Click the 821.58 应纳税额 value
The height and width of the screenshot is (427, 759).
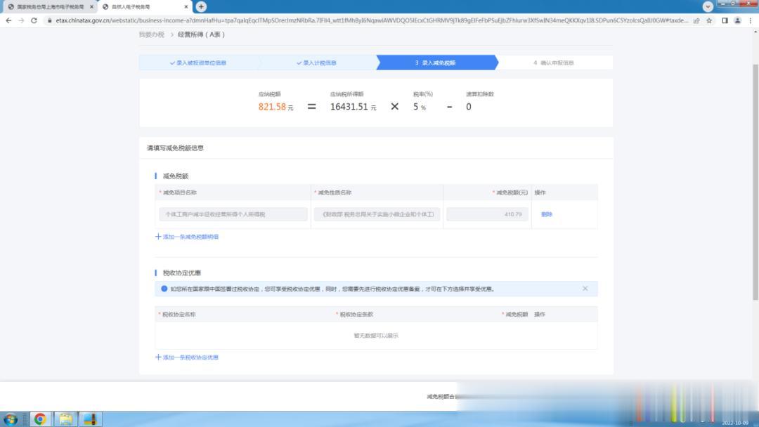(x=273, y=107)
